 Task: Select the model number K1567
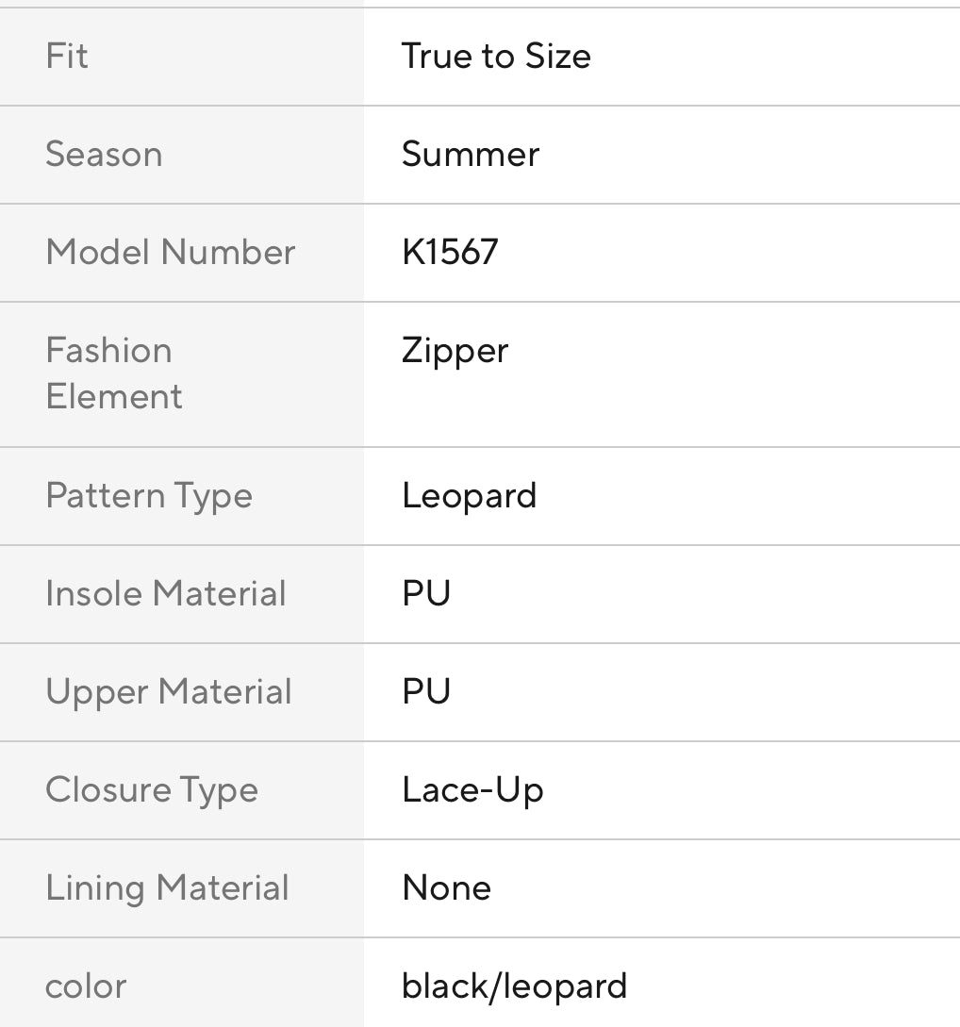450,253
